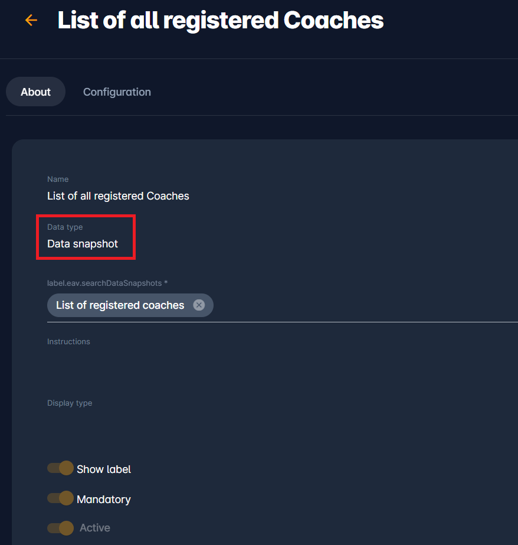Click the 'Show label' text label
The height and width of the screenshot is (545, 518).
104,469
